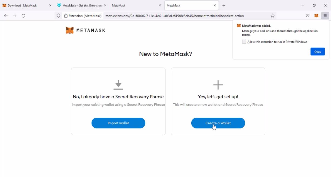Enable extension in Private Windows checkbox
The width and height of the screenshot is (331, 177).
(x=244, y=42)
